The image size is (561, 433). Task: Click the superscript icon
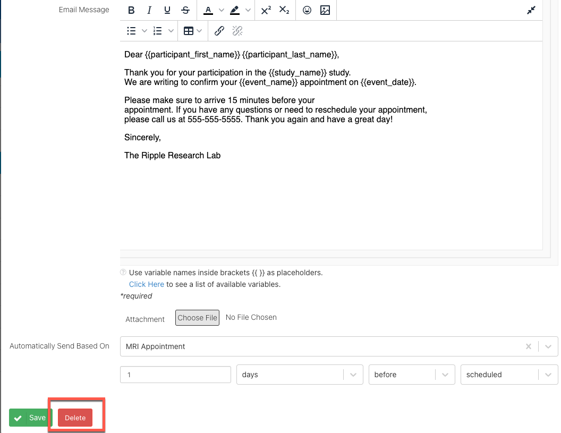[266, 10]
